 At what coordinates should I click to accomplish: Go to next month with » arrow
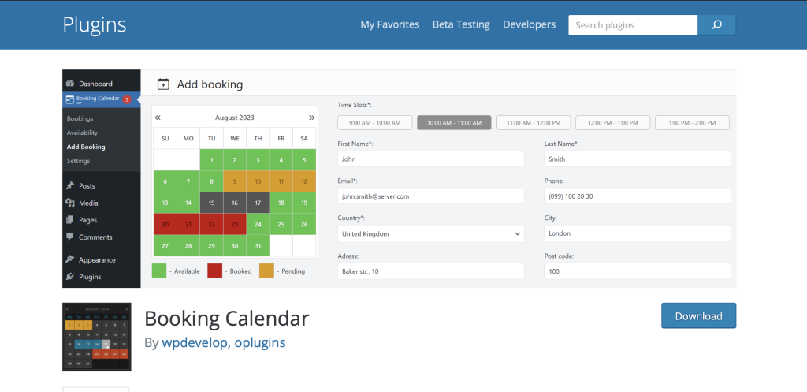tap(311, 118)
